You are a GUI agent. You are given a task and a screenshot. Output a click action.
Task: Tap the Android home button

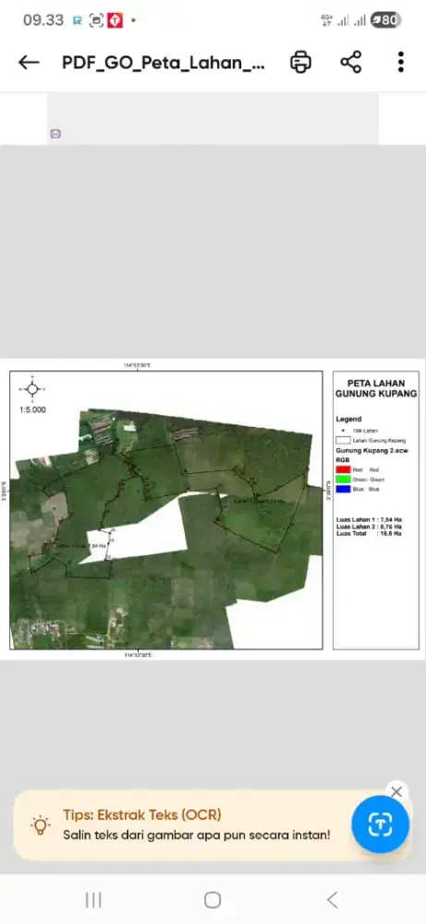pyautogui.click(x=213, y=900)
